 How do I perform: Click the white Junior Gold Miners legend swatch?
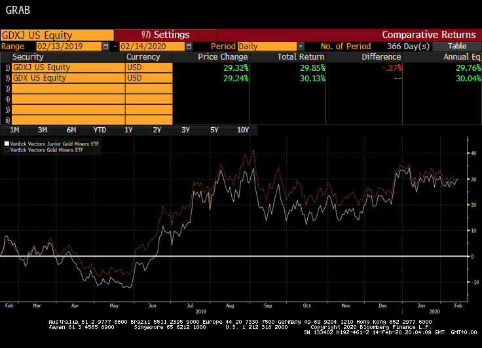(x=7, y=144)
